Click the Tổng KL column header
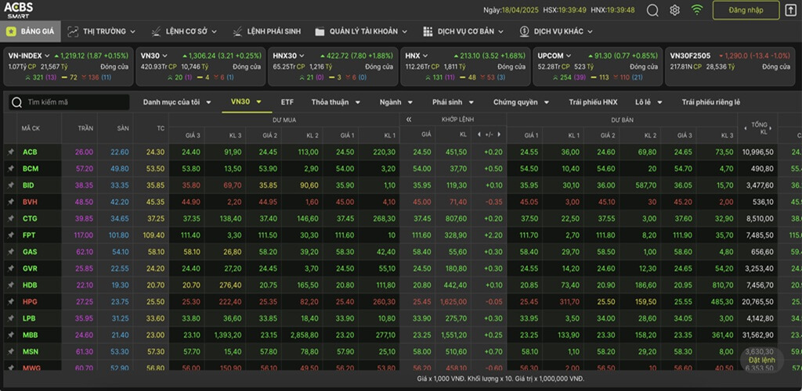Image resolution: width=802 pixels, height=391 pixels. pos(760,128)
